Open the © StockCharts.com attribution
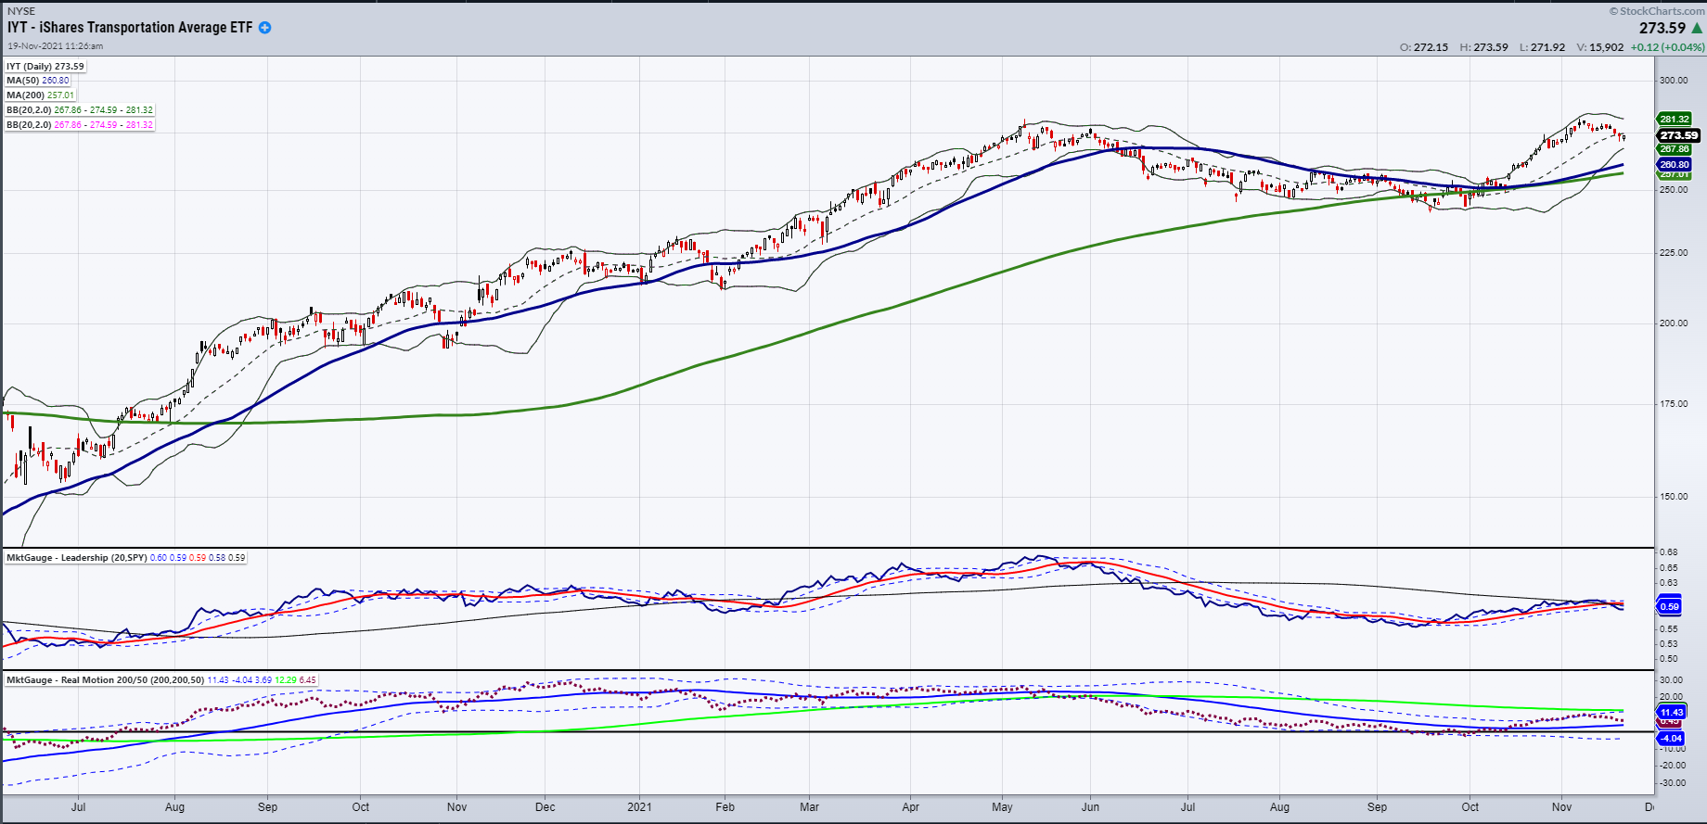1707x824 pixels. coord(1657,11)
